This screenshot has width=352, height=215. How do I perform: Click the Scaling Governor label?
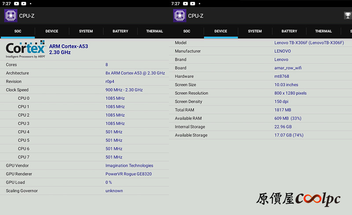[22, 191]
